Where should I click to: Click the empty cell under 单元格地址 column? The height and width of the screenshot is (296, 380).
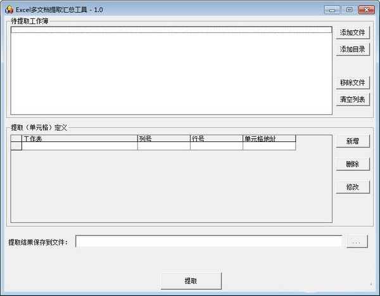coord(269,146)
